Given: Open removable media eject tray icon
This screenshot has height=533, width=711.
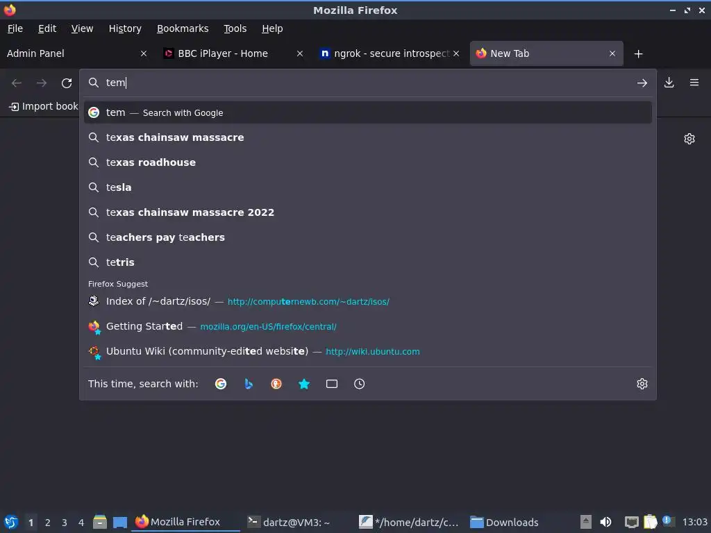Looking at the screenshot, I should click(586, 522).
